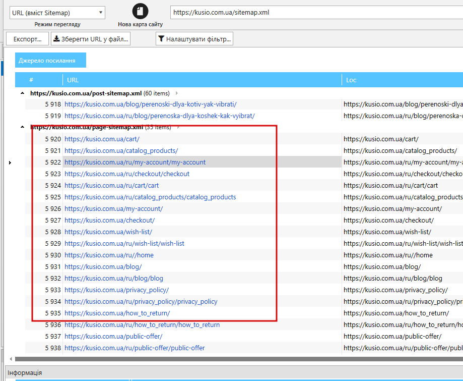Click the horizontal scrollbar left arrow
Image resolution: width=463 pixels, height=381 pixels.
[11, 359]
